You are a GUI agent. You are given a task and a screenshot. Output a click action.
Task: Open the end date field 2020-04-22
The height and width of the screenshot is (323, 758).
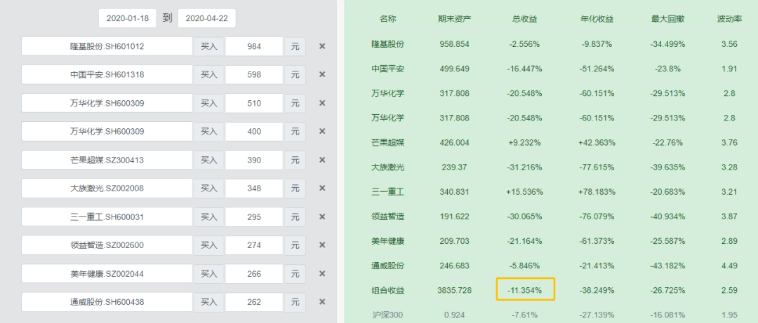click(206, 18)
